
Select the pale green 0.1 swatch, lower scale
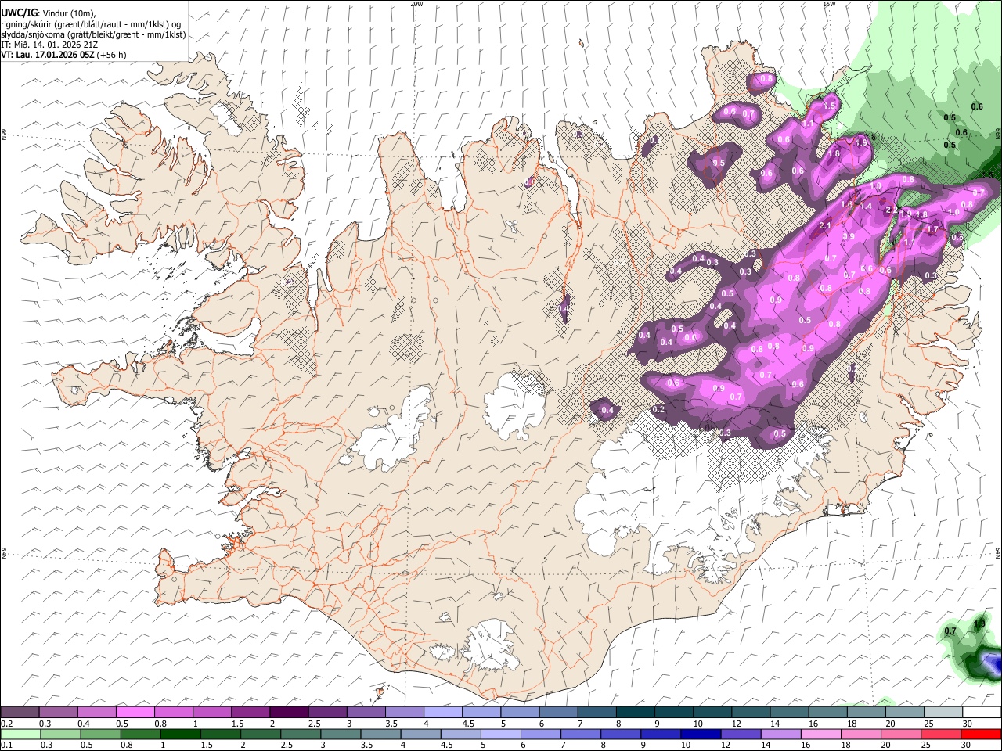20,734
